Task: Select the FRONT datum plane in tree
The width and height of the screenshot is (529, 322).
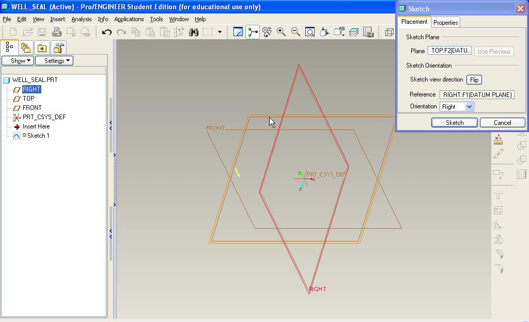Action: click(x=32, y=108)
